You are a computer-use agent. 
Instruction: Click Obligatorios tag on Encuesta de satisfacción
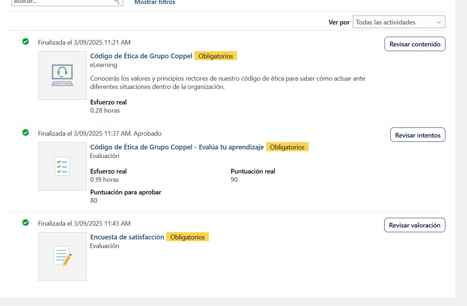click(188, 237)
